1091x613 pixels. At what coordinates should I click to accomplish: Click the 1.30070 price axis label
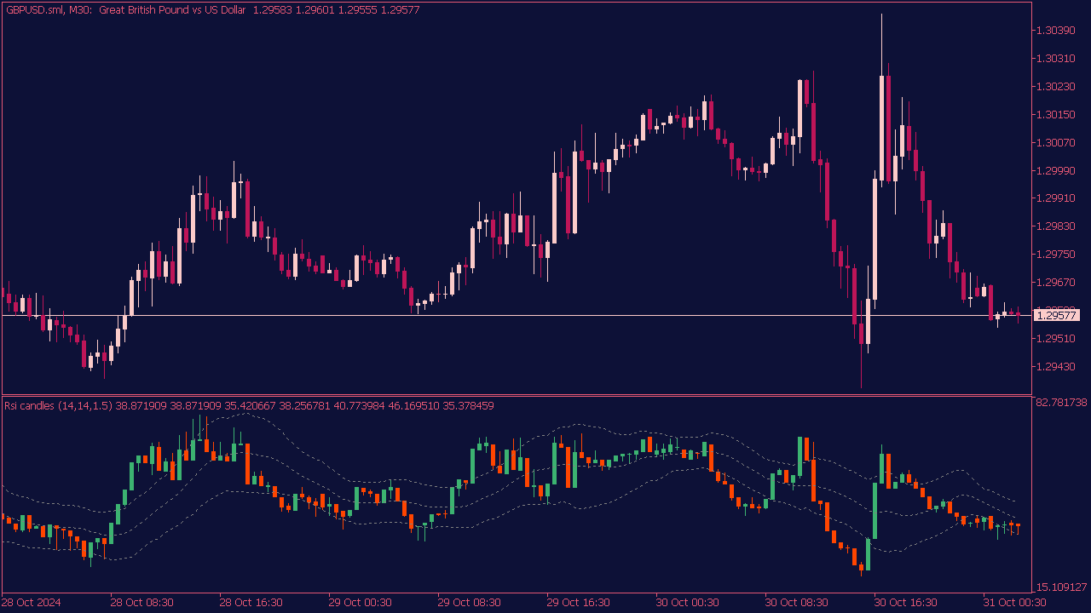[1055, 143]
